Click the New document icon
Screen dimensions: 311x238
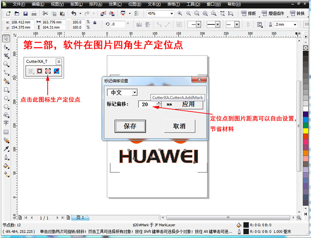[x=8, y=13]
